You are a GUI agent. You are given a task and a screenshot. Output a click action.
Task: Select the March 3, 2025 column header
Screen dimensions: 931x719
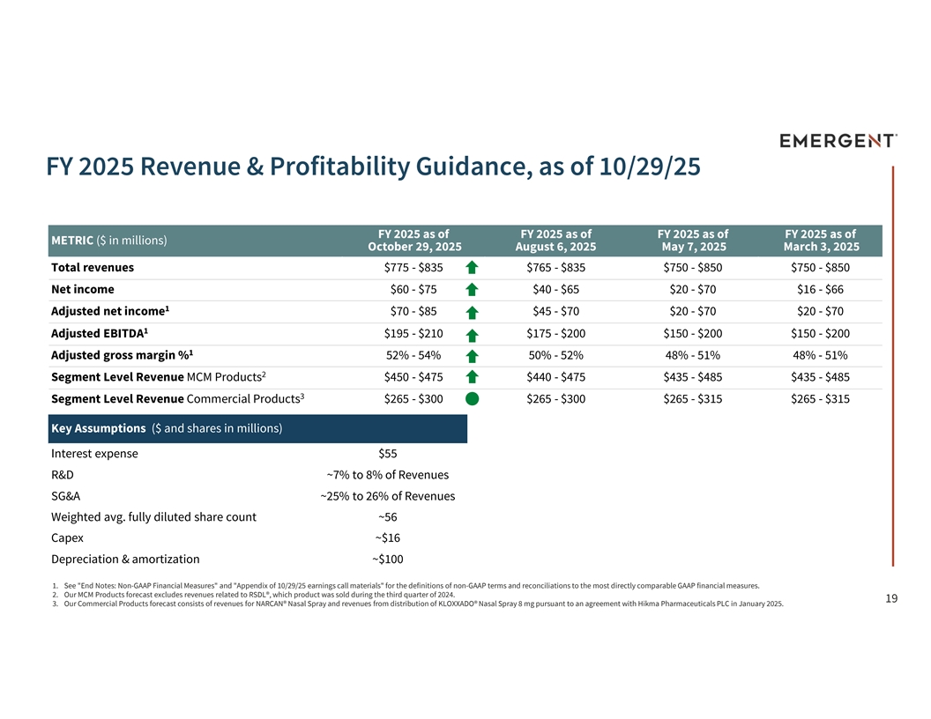point(820,240)
